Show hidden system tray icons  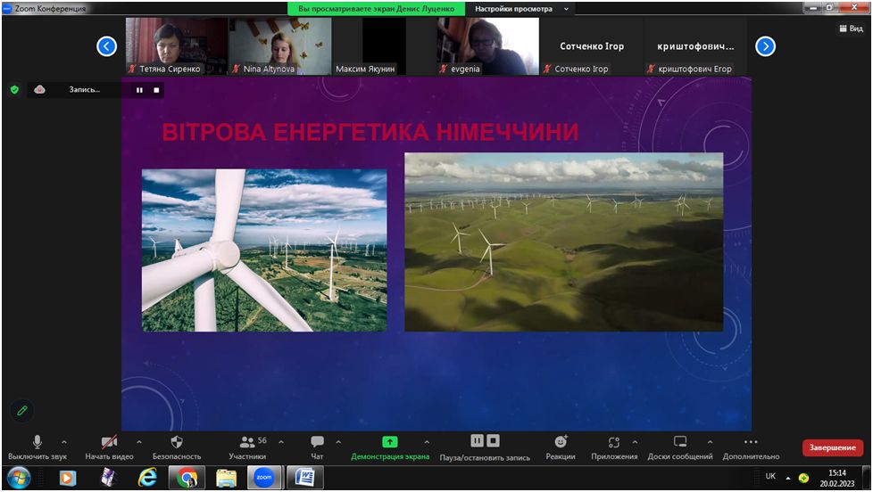click(x=788, y=478)
